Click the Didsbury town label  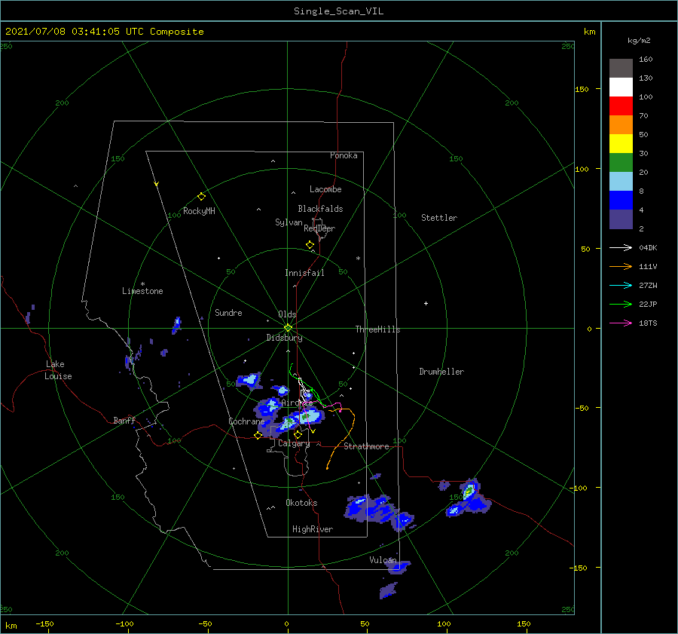pyautogui.click(x=284, y=338)
